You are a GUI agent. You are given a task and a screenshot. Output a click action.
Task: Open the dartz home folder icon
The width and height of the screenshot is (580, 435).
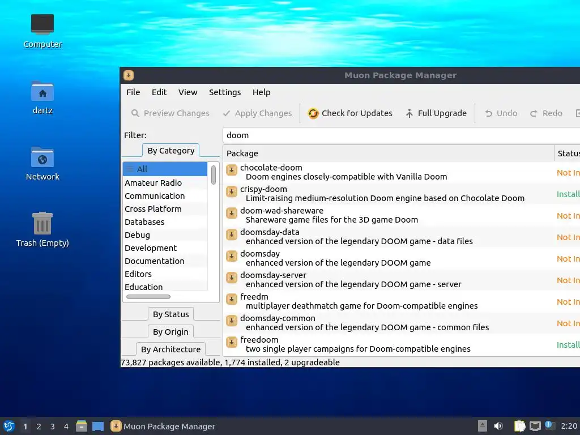tap(42, 91)
